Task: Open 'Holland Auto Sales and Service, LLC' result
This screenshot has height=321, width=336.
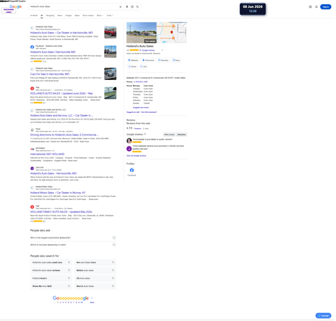Action: [62, 116]
